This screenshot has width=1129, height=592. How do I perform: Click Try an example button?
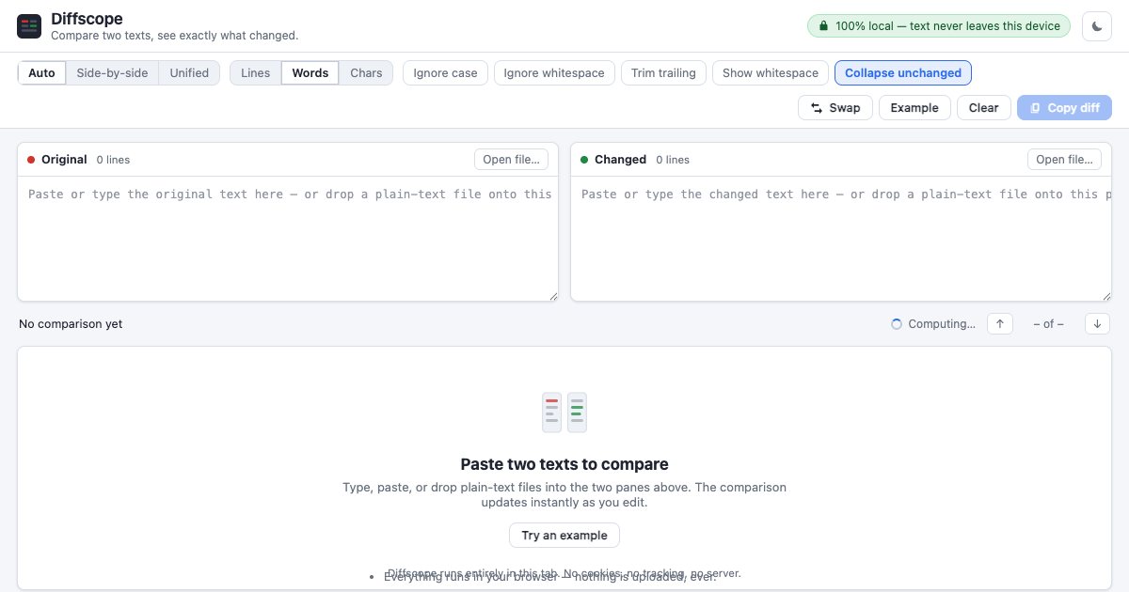564,535
